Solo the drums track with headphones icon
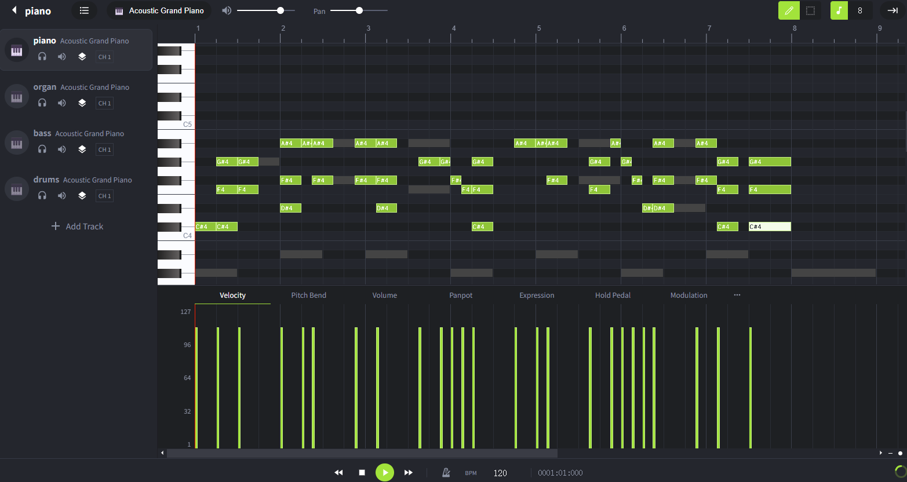Viewport: 907px width, 482px height. (x=42, y=195)
